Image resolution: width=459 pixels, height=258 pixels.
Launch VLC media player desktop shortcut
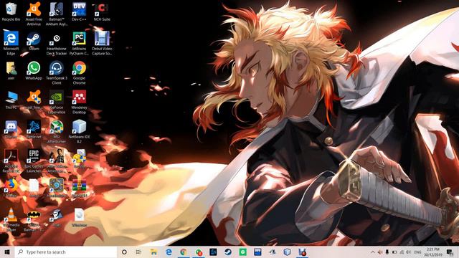coord(11,219)
